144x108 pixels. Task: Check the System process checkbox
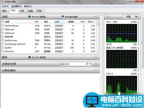pyautogui.click(x=3, y=48)
